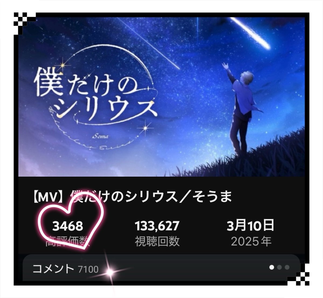Open the 僕だけのシリウス video thumbnail

coord(161,97)
